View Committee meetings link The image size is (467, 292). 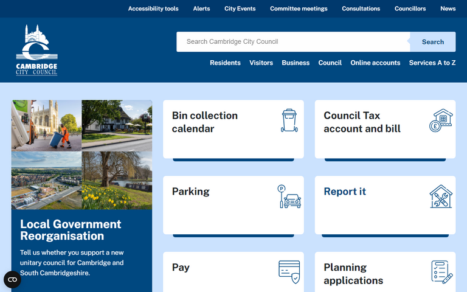[x=299, y=9]
